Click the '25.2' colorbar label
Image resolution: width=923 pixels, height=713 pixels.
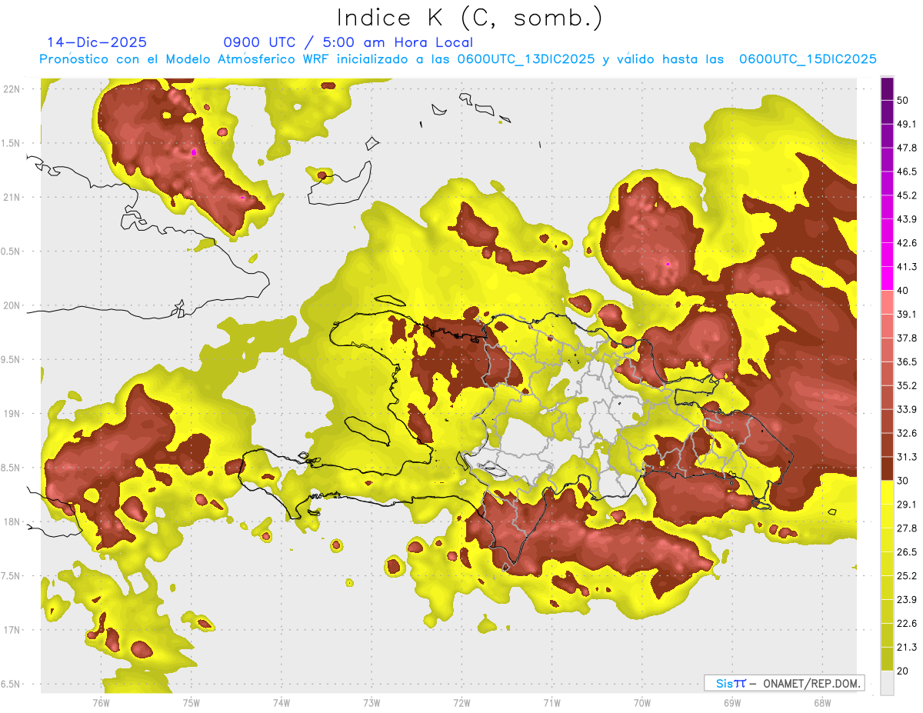coord(907,576)
